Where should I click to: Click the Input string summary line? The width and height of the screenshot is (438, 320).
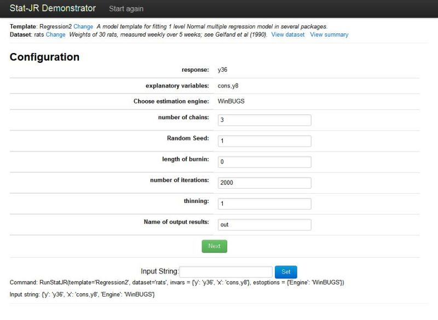[82, 294]
